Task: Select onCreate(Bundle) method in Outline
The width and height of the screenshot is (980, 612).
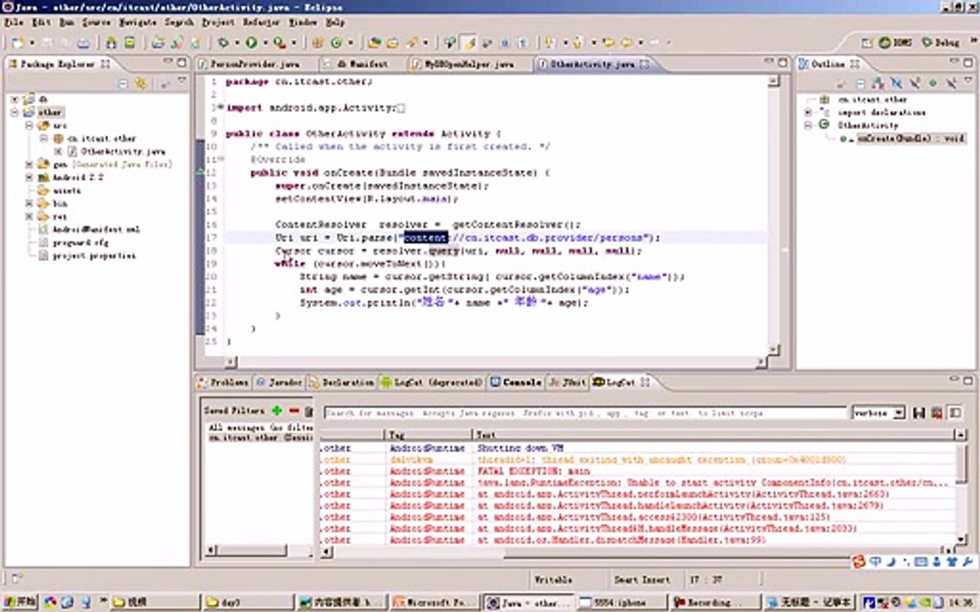Action: (x=910, y=139)
